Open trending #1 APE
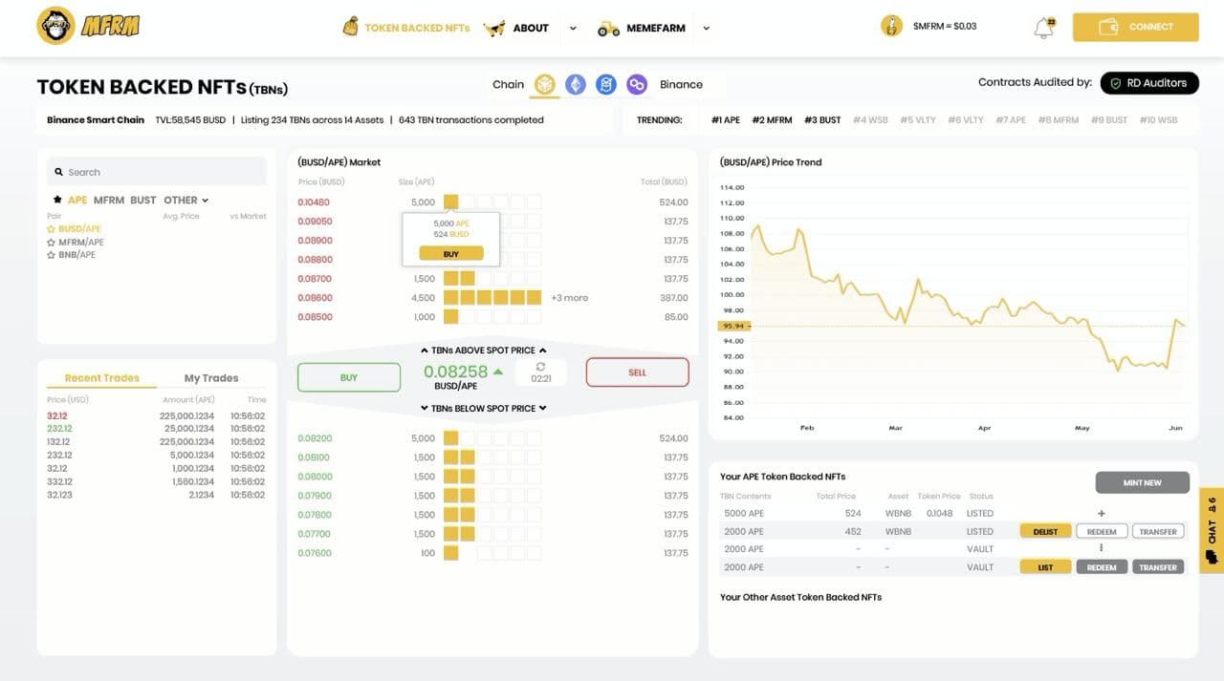The width and height of the screenshot is (1224, 681). (x=726, y=120)
